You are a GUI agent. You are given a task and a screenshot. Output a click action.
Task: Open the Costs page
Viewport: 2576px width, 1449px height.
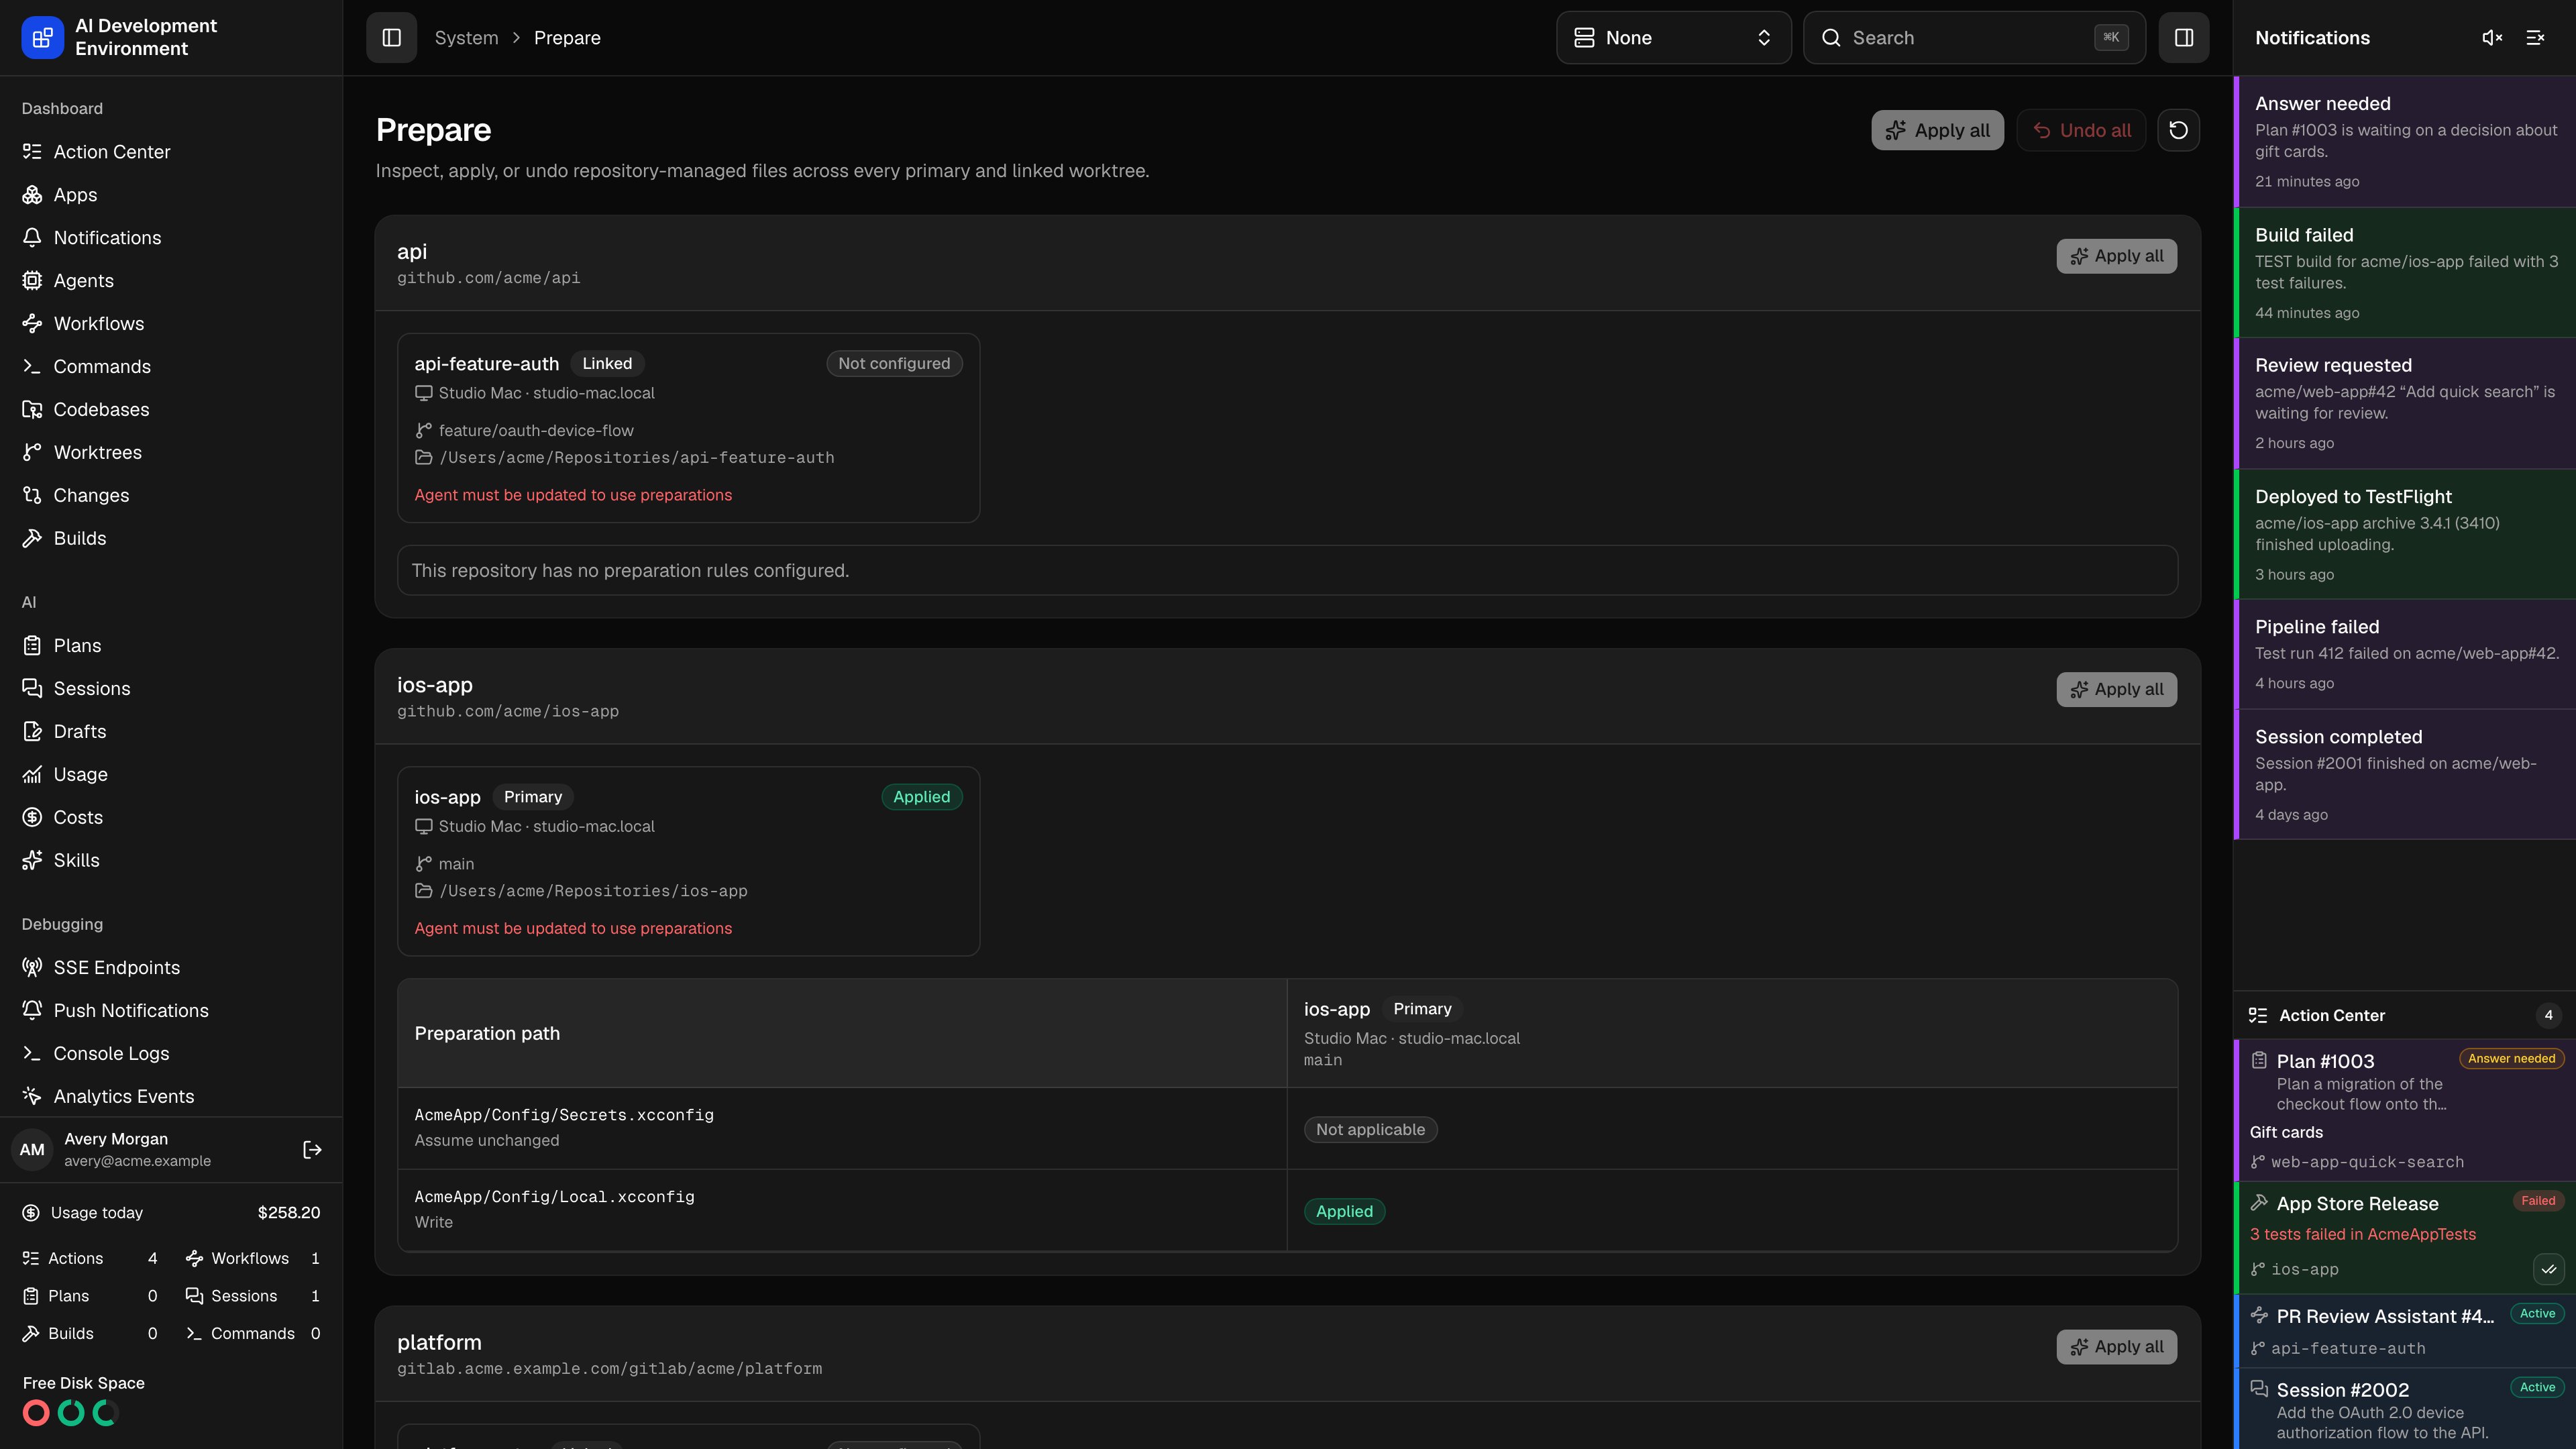tap(171, 817)
